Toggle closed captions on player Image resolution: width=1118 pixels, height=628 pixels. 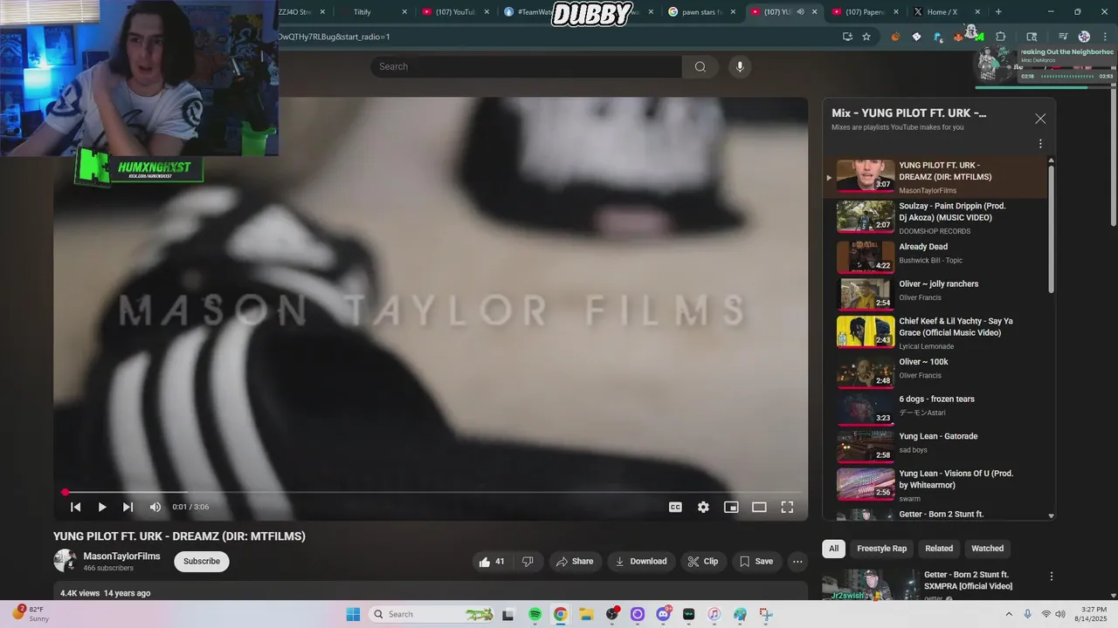click(x=675, y=507)
